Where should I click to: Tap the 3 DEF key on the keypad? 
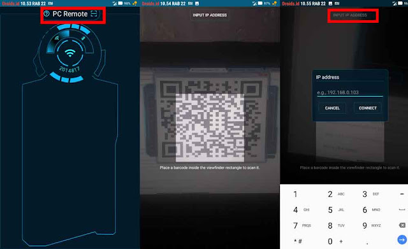point(370,194)
